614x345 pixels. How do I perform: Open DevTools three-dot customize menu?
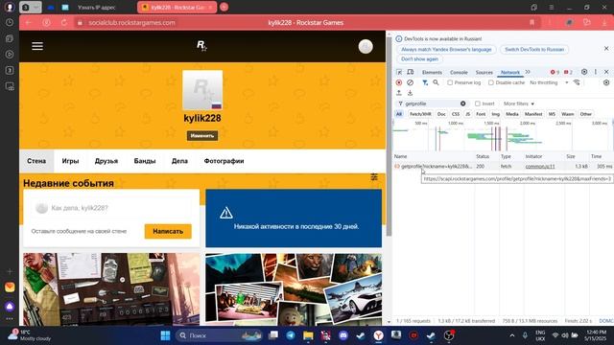pos(596,72)
